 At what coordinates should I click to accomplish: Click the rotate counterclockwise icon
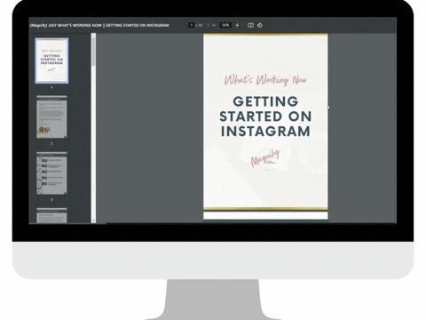point(260,25)
